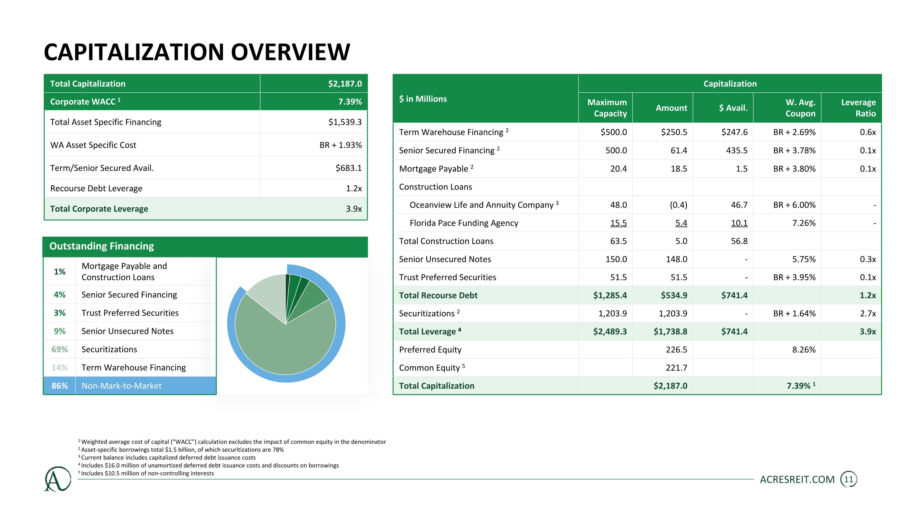This screenshot has height=506, width=900.
Task: Select the Total Corporate Leverage row
Action: [x=205, y=208]
